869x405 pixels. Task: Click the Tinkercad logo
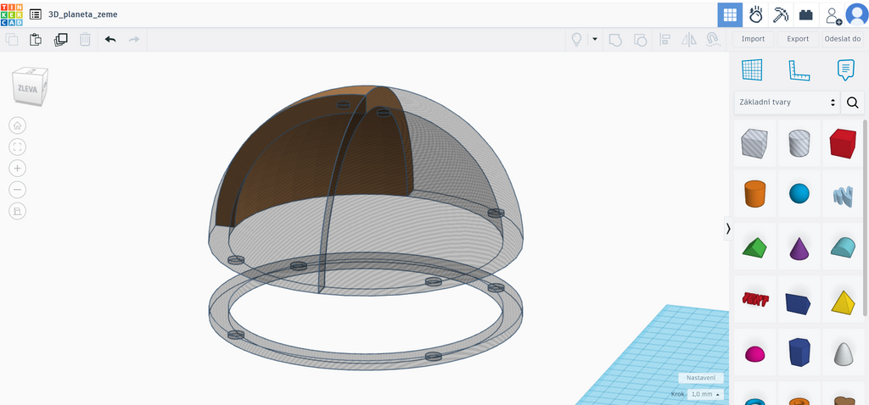tap(12, 14)
